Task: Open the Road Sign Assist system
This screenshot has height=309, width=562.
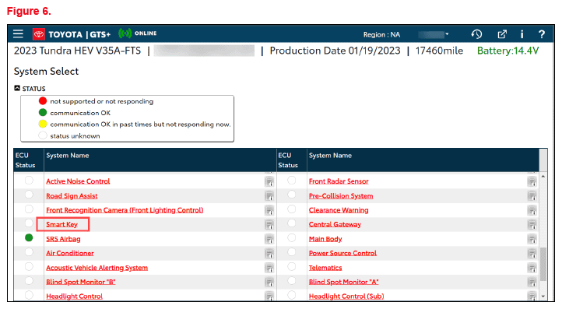Action: tap(72, 196)
